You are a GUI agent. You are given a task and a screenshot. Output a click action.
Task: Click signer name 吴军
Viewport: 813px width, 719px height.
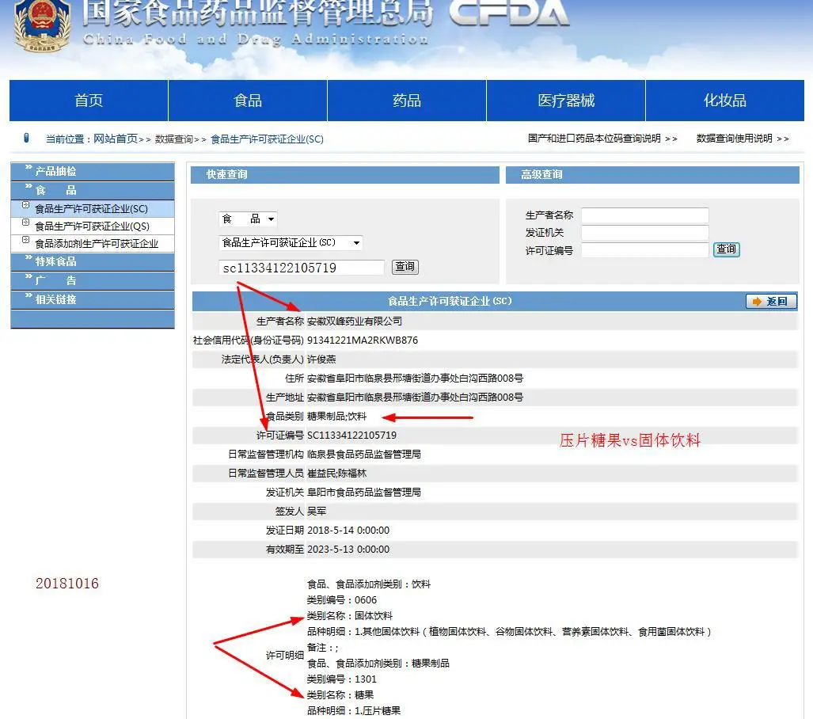(317, 512)
